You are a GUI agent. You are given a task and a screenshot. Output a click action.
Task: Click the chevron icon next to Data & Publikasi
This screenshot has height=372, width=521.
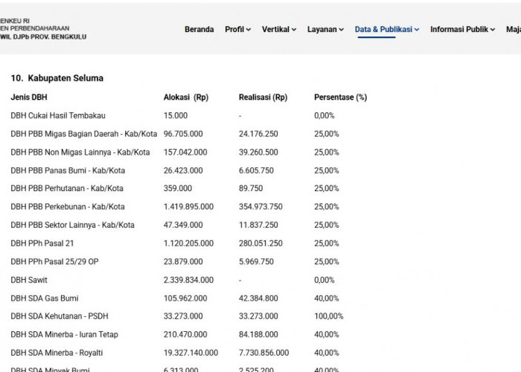(x=417, y=30)
